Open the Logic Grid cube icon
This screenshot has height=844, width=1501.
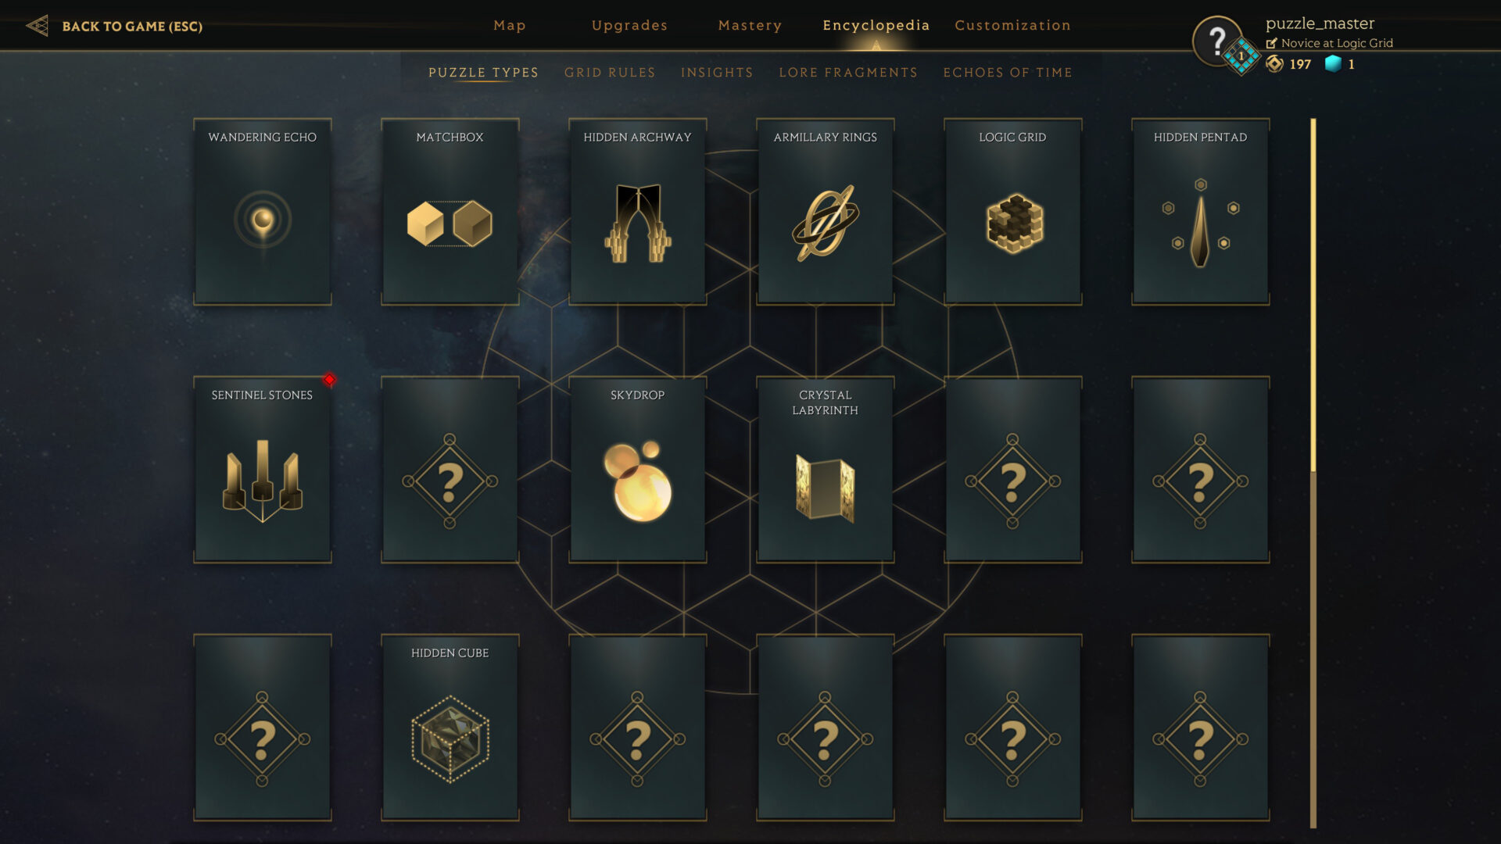coord(1014,224)
